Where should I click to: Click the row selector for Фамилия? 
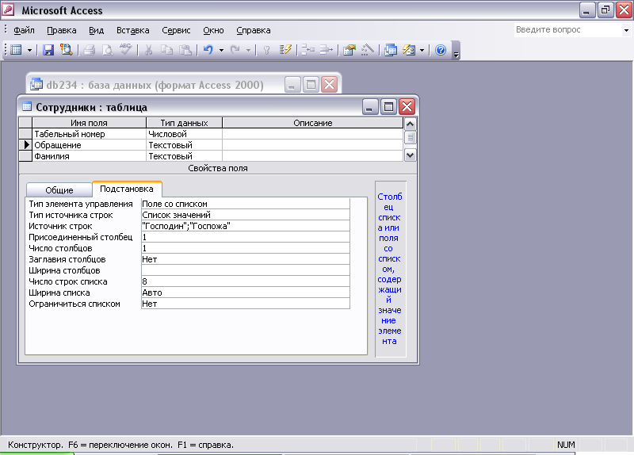[x=25, y=156]
